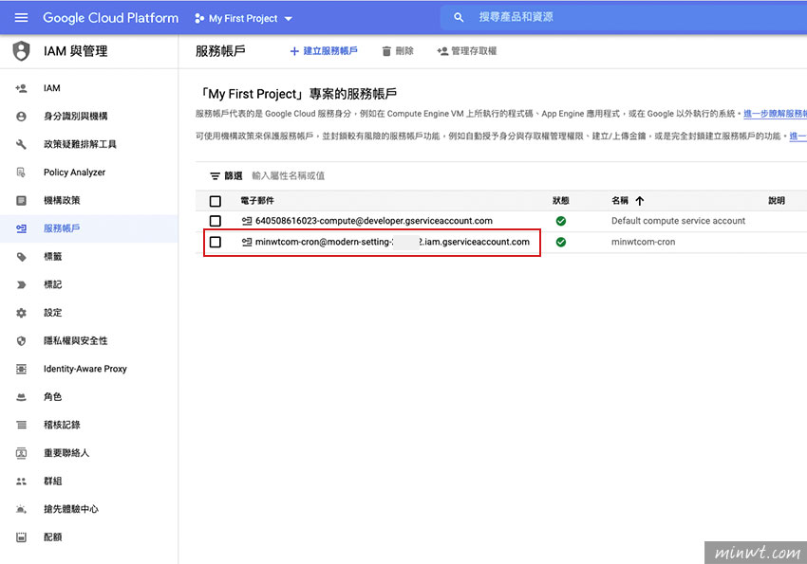Click the Identity-Aware Proxy sidebar icon
The image size is (807, 564).
(21, 369)
